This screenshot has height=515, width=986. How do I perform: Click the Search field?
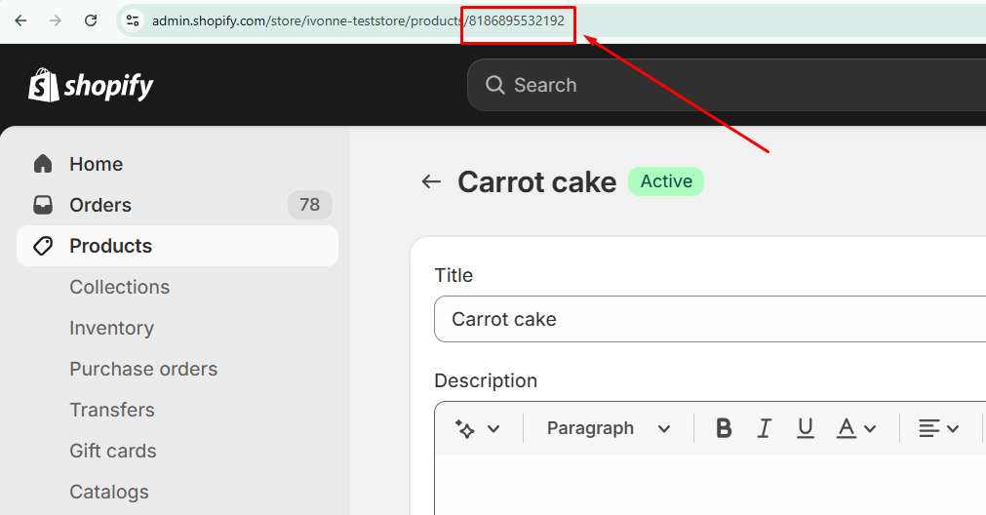[727, 85]
